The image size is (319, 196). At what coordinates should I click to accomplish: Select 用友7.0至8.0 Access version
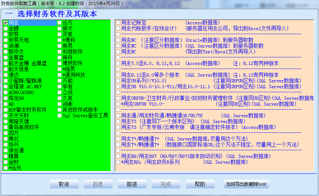point(118,64)
